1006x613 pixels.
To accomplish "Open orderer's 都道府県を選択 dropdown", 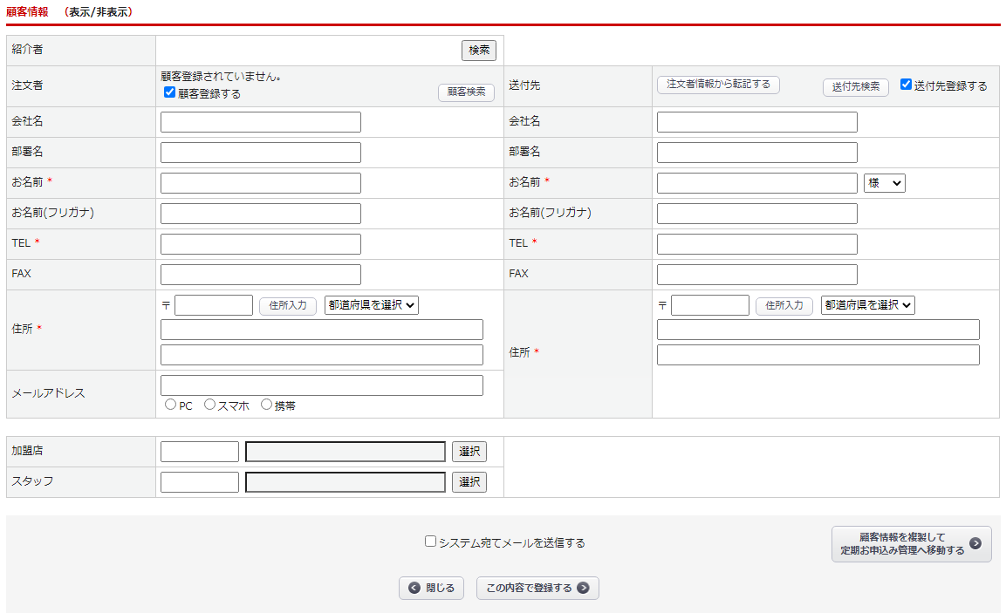I will [372, 305].
